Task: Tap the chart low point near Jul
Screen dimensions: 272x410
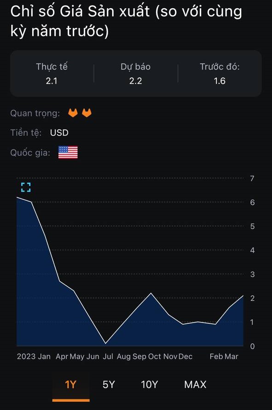Action: pyautogui.click(x=105, y=343)
